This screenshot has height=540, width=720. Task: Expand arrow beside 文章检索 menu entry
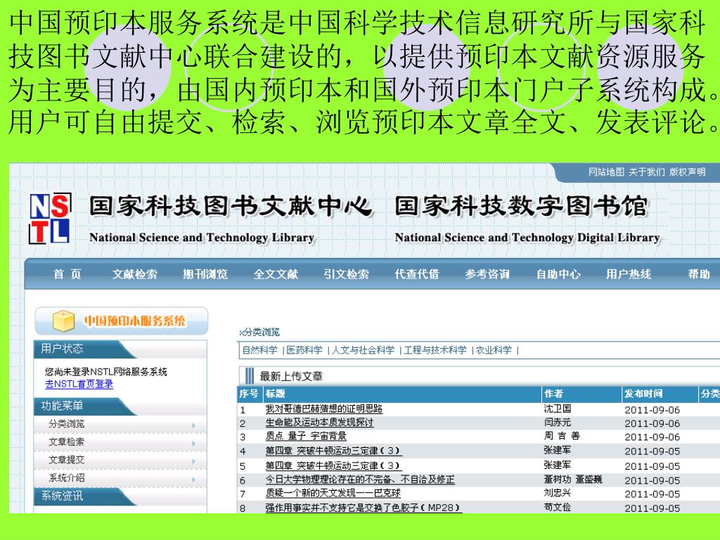(194, 444)
